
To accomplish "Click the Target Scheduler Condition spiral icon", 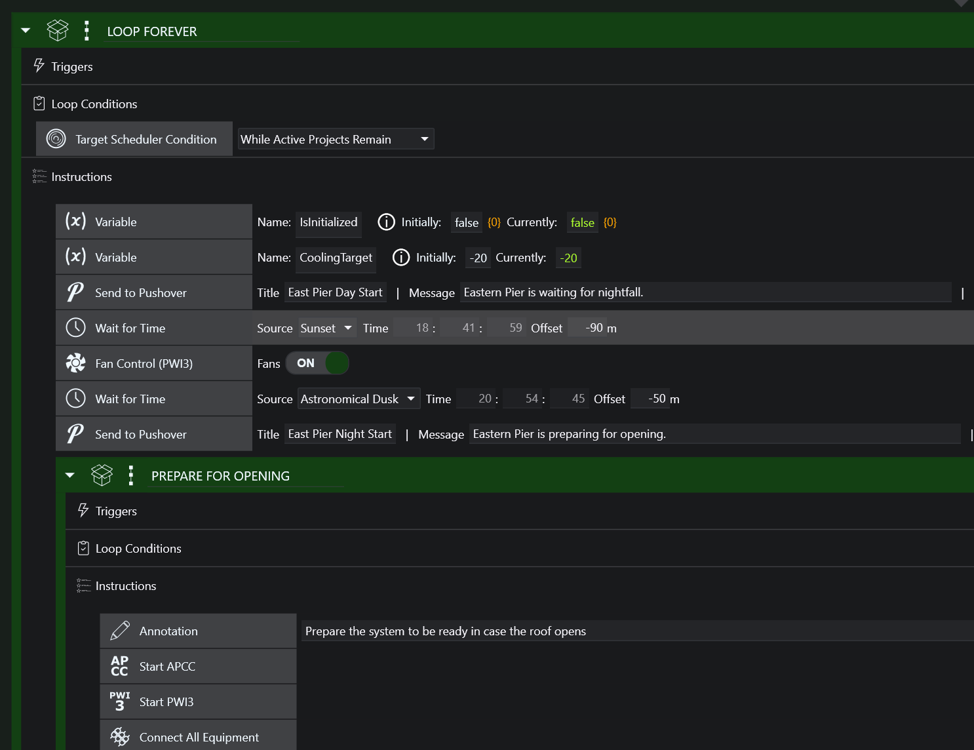I will point(56,139).
